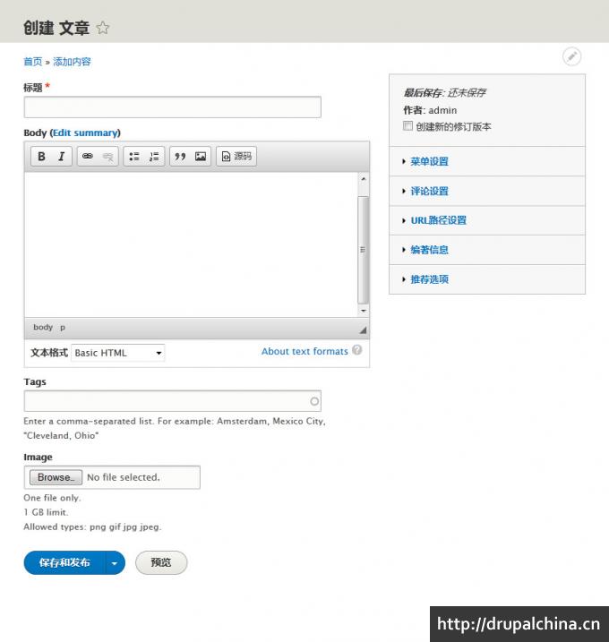Image resolution: width=609 pixels, height=642 pixels.
Task: Click the 保存和发布 button
Action: [64, 563]
